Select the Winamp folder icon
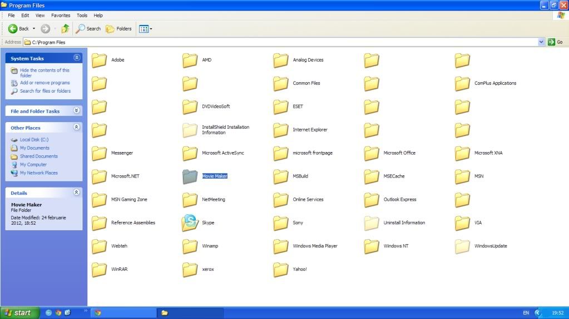The height and width of the screenshot is (319, 569). [190, 246]
